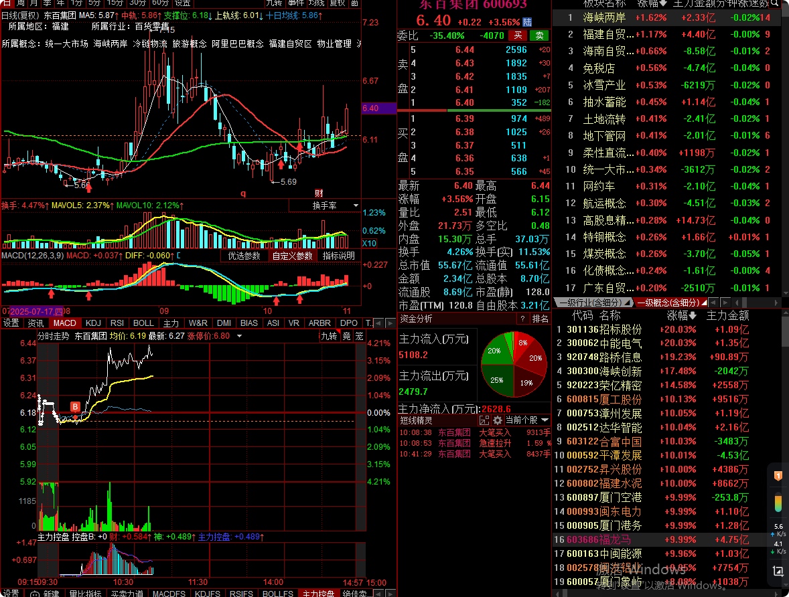Select stock 301136 招标股份
The height and width of the screenshot is (597, 789).
pyautogui.click(x=667, y=329)
